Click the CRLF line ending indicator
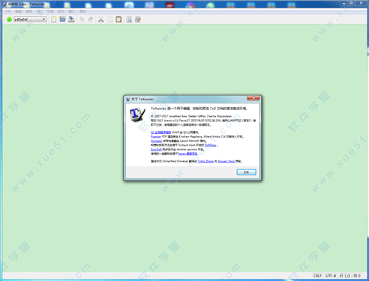 pos(317,276)
